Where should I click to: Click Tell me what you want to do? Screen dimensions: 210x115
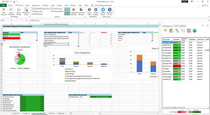pyautogui.click(x=103, y=5)
